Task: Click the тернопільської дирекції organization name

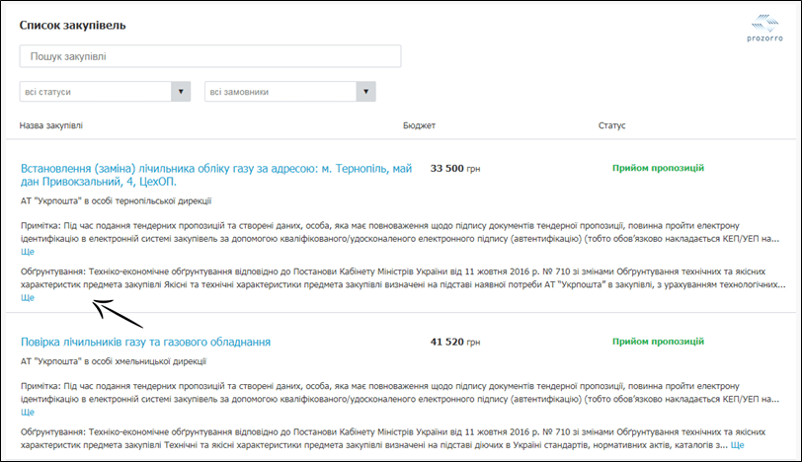Action: point(116,200)
